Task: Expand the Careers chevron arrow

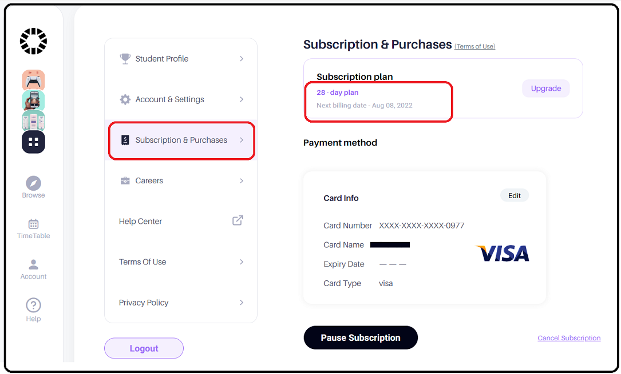Action: [x=242, y=180]
